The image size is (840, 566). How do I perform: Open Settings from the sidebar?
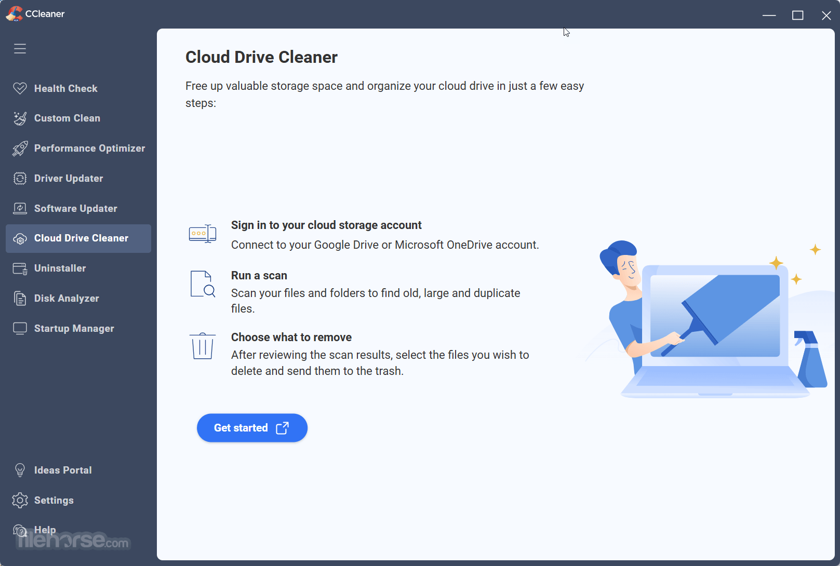[x=78, y=501]
